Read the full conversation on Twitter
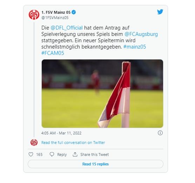Image resolution: width=195 pixels, height=183 pixels. tap(73, 143)
